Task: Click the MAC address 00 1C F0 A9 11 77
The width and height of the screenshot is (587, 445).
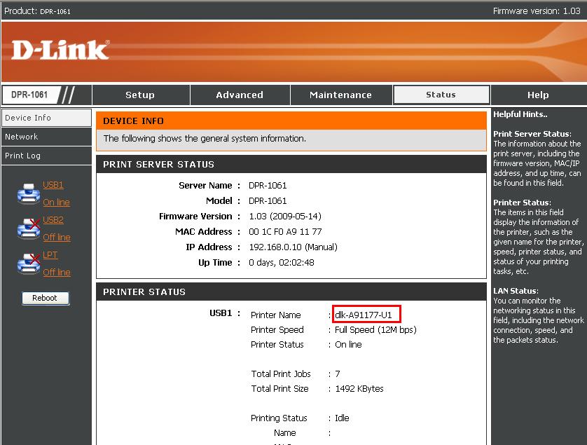Action: (285, 232)
